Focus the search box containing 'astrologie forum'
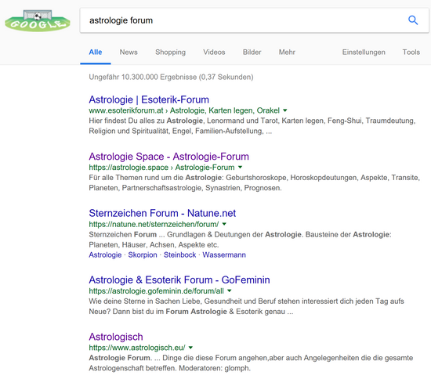Viewport: 431px width, 379px height. 254,20
